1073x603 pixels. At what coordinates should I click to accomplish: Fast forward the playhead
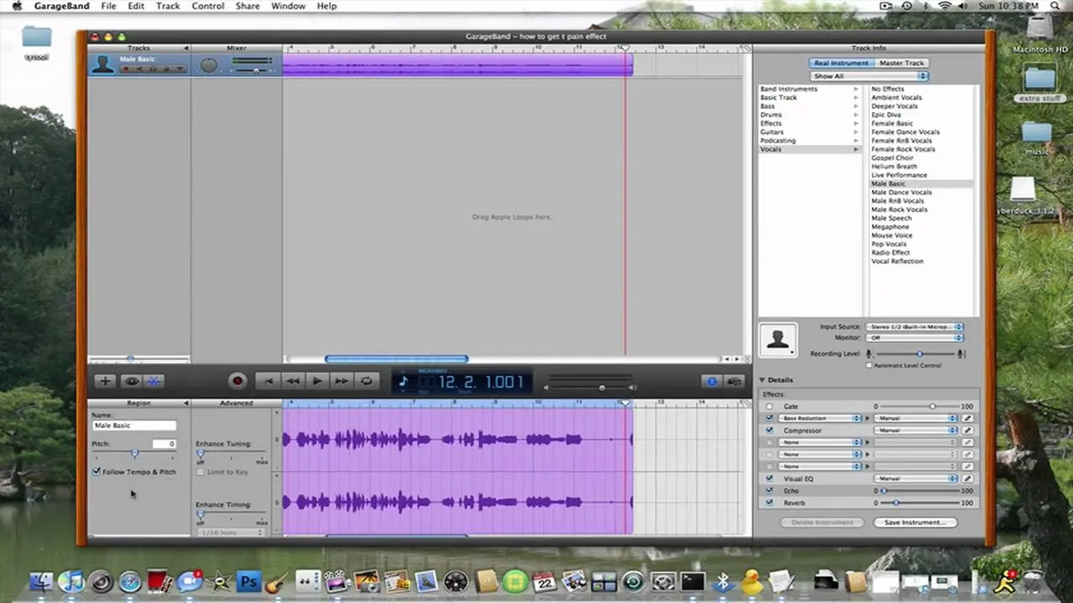point(341,381)
